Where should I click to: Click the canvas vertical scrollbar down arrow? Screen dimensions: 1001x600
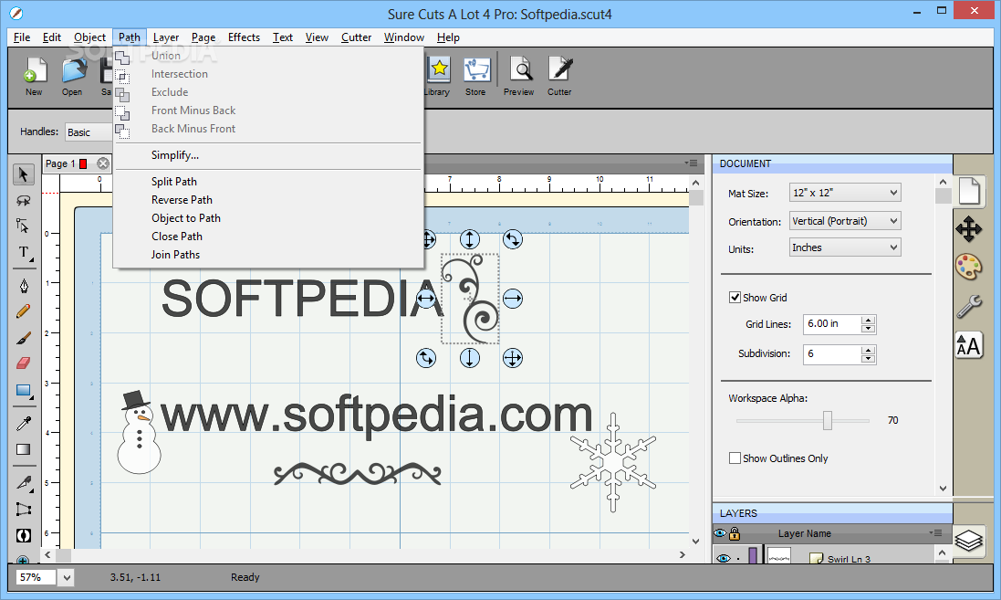pyautogui.click(x=695, y=542)
